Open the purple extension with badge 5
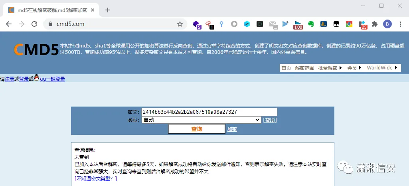 pyautogui.click(x=197, y=24)
